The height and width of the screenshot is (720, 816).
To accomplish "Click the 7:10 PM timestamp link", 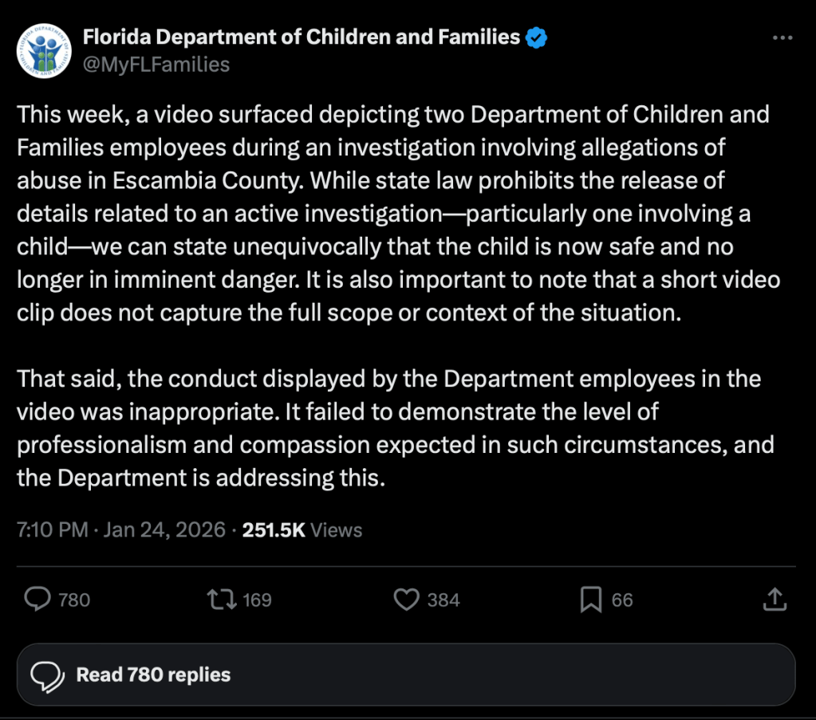I will pos(53,530).
